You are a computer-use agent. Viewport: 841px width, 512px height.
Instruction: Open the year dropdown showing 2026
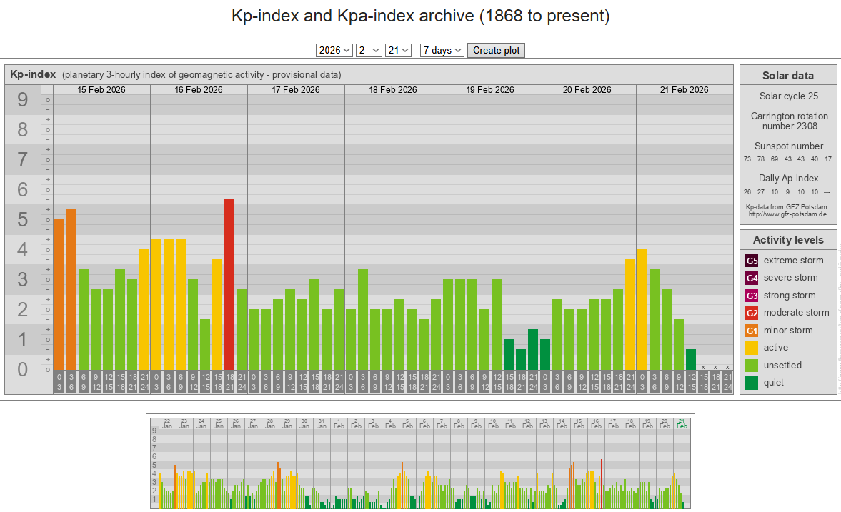click(x=334, y=50)
